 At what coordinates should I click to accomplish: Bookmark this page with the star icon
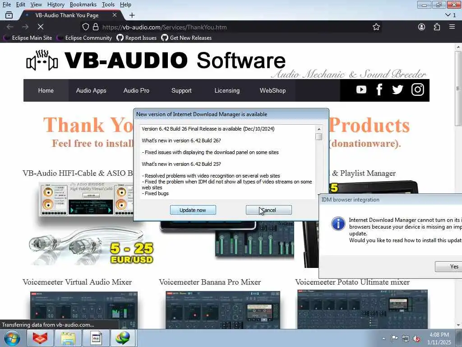[376, 27]
